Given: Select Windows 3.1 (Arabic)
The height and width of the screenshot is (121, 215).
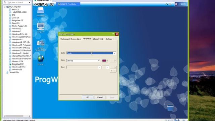Looking at the screenshot, I should [21, 53].
